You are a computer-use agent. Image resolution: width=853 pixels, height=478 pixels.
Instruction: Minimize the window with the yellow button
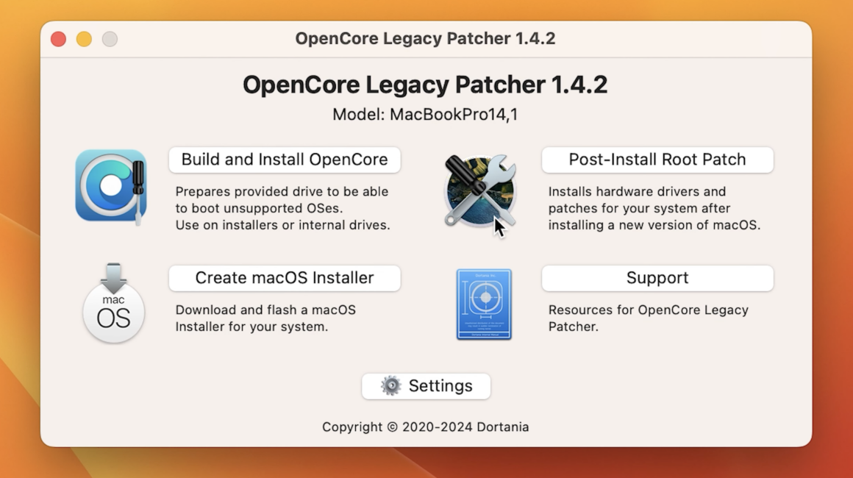84,39
